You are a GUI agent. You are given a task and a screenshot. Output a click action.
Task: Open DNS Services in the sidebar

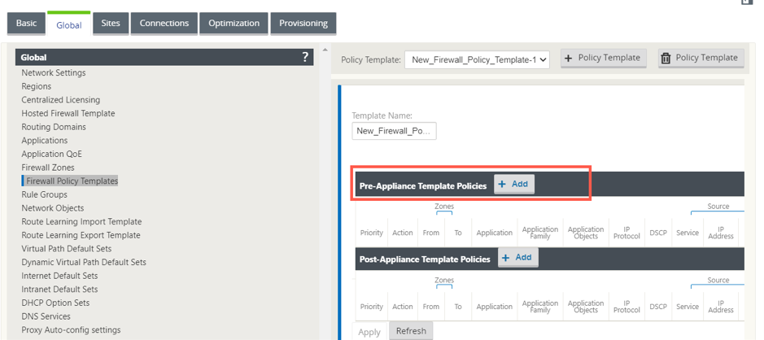coord(46,316)
